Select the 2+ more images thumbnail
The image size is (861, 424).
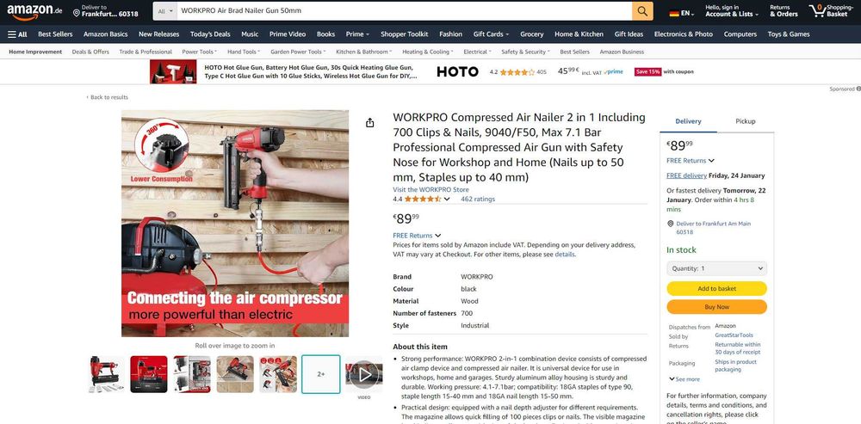point(320,374)
